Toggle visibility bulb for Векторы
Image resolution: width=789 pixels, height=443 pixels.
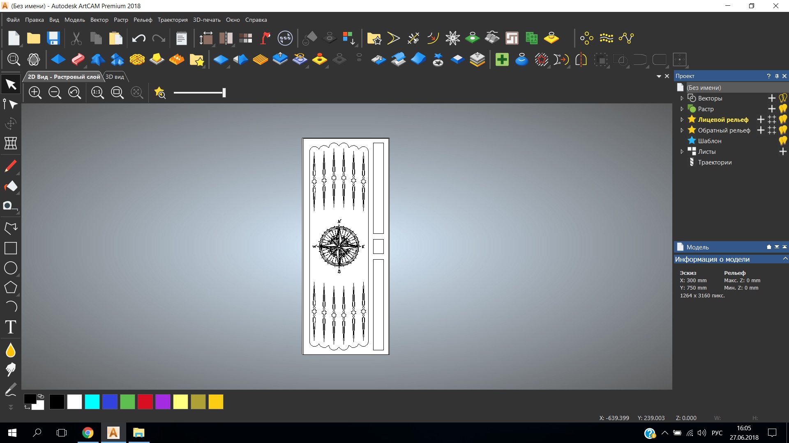[x=783, y=98]
